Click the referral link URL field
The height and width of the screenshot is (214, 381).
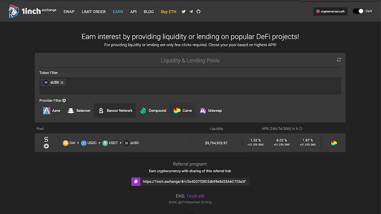pos(195,181)
